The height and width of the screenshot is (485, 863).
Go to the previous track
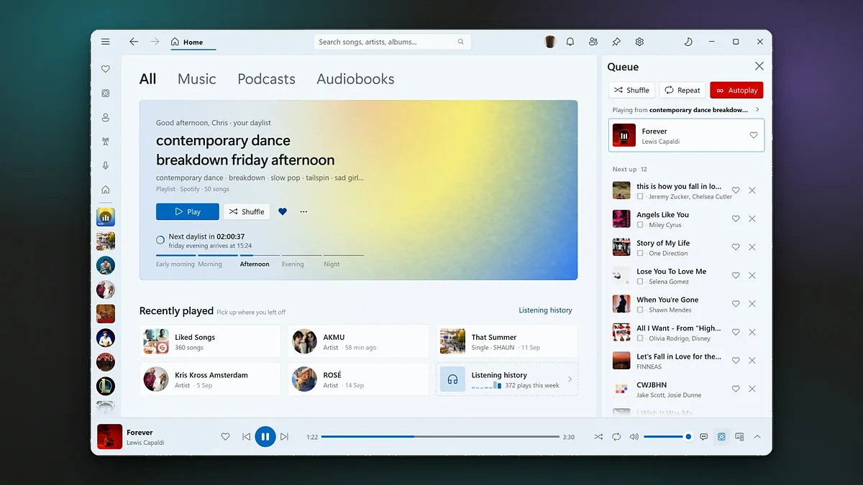(x=247, y=436)
